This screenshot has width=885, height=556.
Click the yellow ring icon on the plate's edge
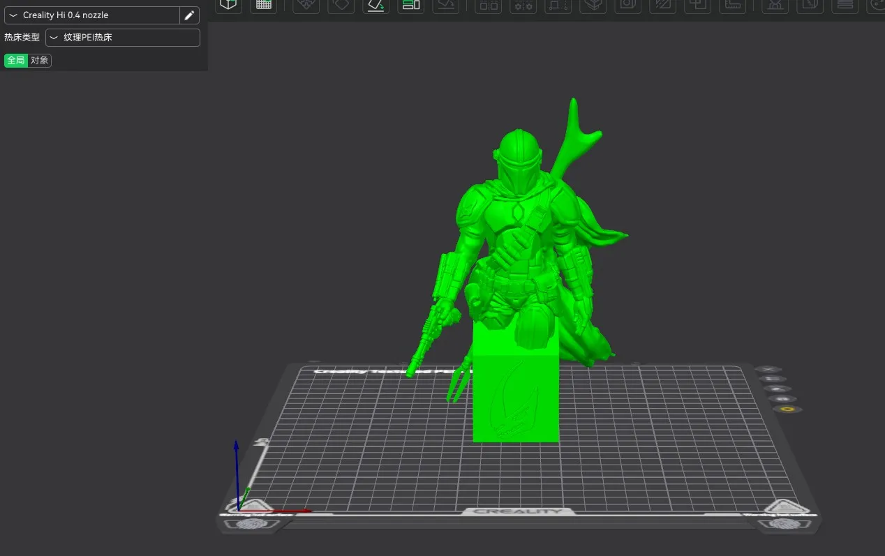coord(787,409)
